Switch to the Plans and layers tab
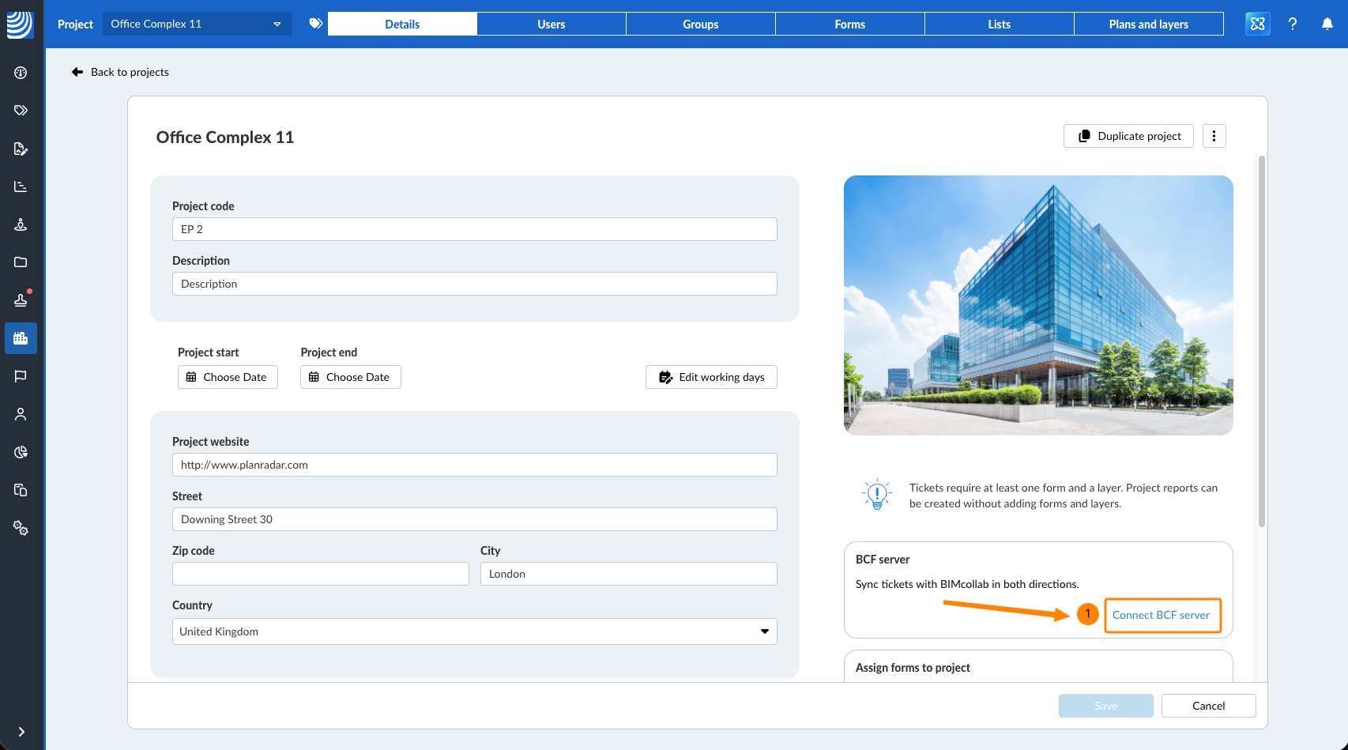Viewport: 1348px width, 750px height. click(1149, 24)
